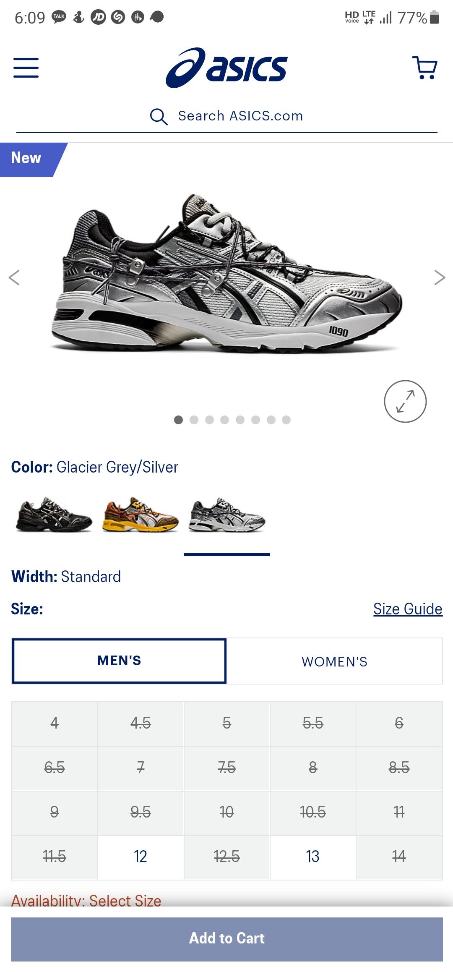The height and width of the screenshot is (972, 453).
Task: Select the black shoe color swatch
Action: (x=54, y=515)
